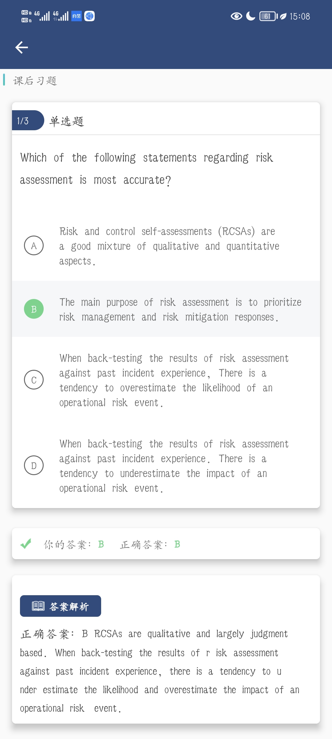The image size is (332, 739).
Task: Tap the blue globe app status icon
Action: [89, 16]
